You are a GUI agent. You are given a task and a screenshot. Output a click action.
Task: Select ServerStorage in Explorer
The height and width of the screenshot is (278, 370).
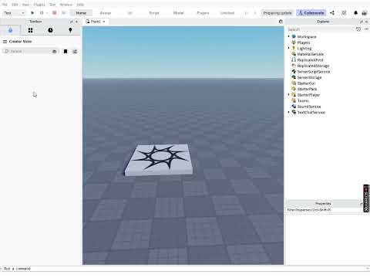pyautogui.click(x=309, y=77)
